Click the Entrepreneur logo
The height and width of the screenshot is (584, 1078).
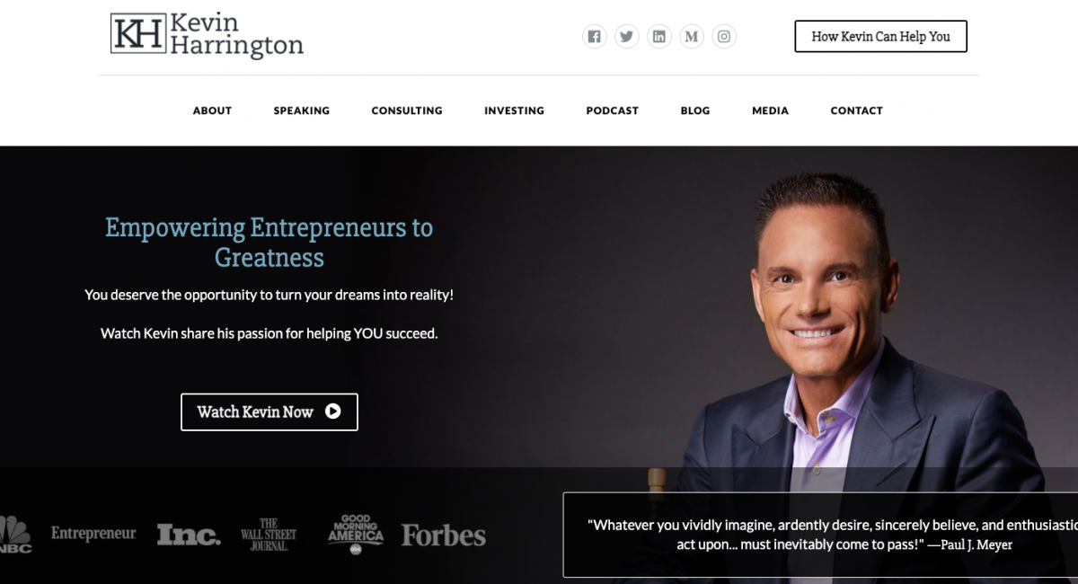(x=93, y=534)
